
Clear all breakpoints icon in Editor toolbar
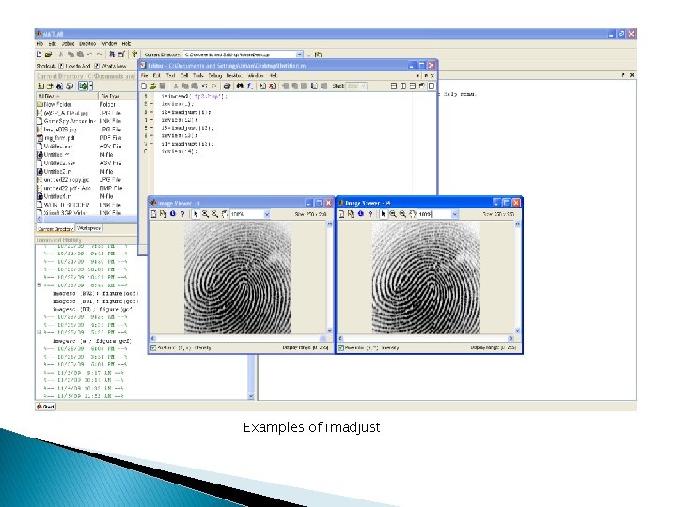pyautogui.click(x=272, y=86)
